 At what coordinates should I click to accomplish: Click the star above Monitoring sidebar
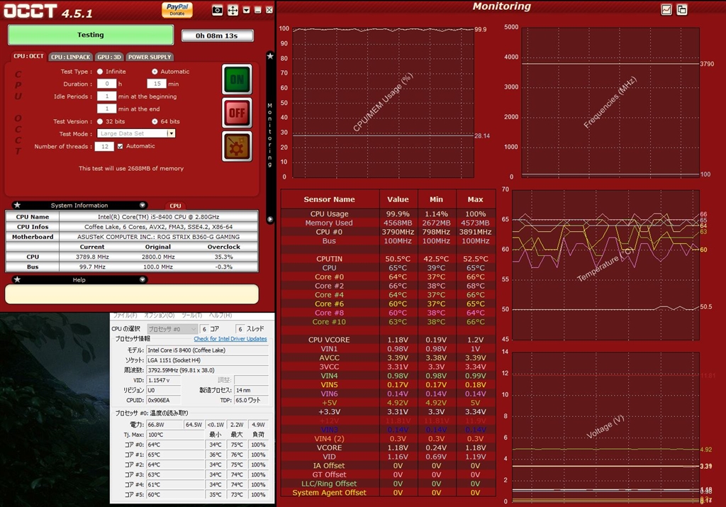coord(270,56)
